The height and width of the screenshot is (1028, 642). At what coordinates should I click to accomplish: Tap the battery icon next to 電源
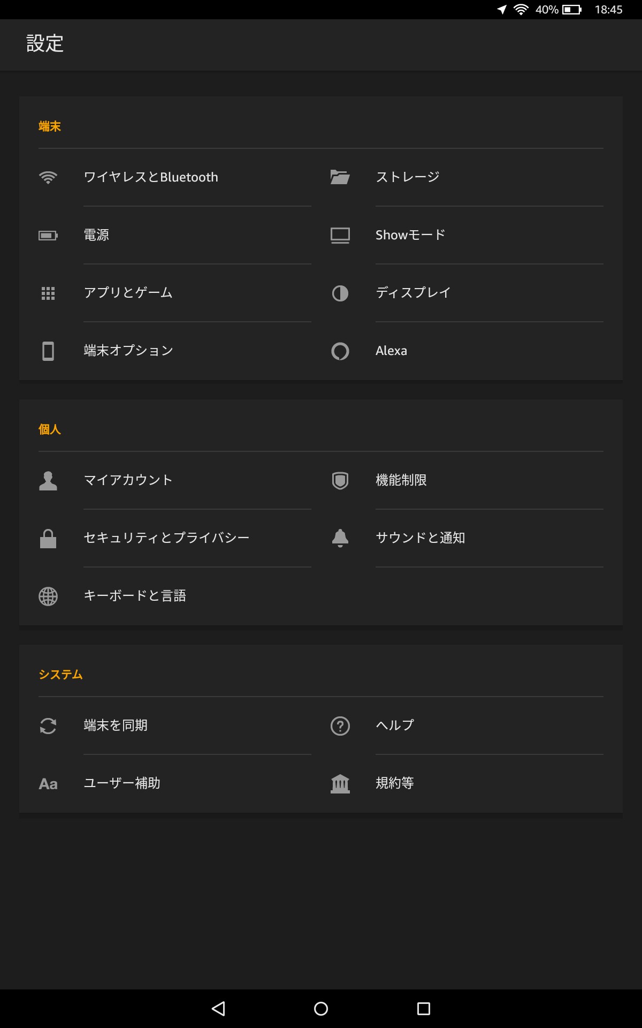click(x=48, y=235)
